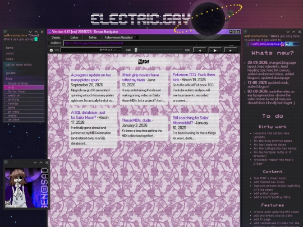The height and width of the screenshot is (227, 303).
Task: Open sailor moon midis in navigation
Action: coord(19,64)
